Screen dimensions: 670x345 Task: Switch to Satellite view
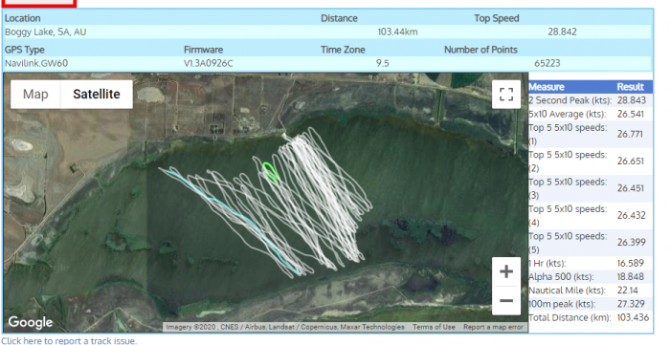click(x=96, y=95)
